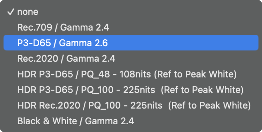This screenshot has height=132, width=262.
Task: Select Black & White / Gamma 2.4
Action: click(x=131, y=121)
